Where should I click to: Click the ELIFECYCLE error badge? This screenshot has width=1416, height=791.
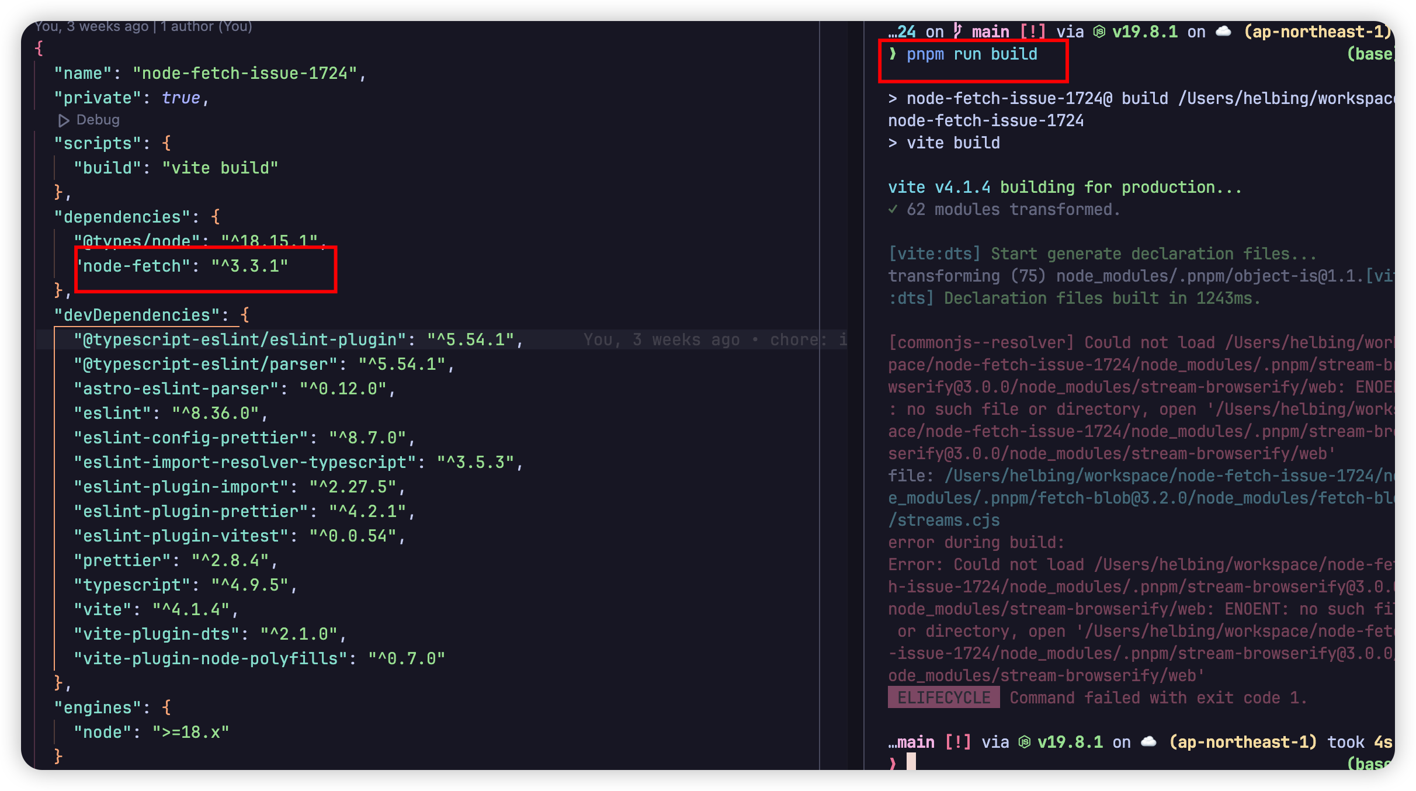(x=943, y=698)
